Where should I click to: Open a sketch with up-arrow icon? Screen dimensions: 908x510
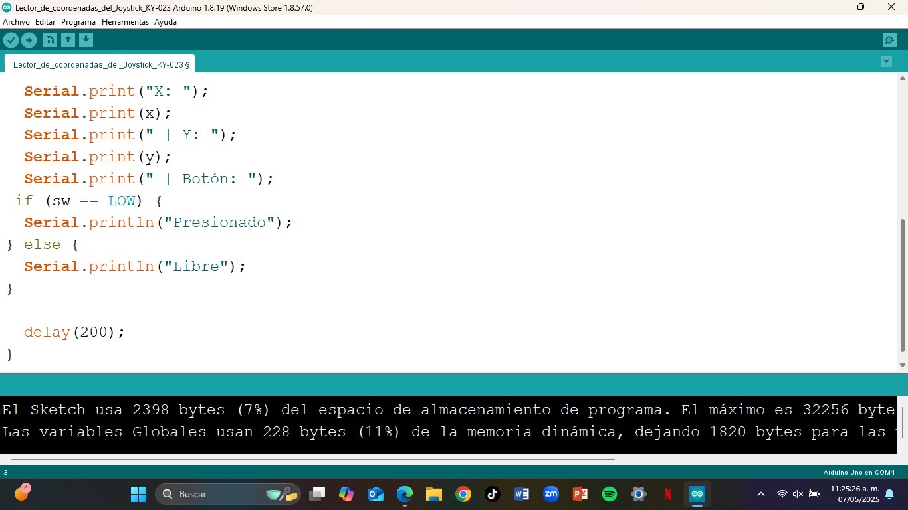[68, 41]
